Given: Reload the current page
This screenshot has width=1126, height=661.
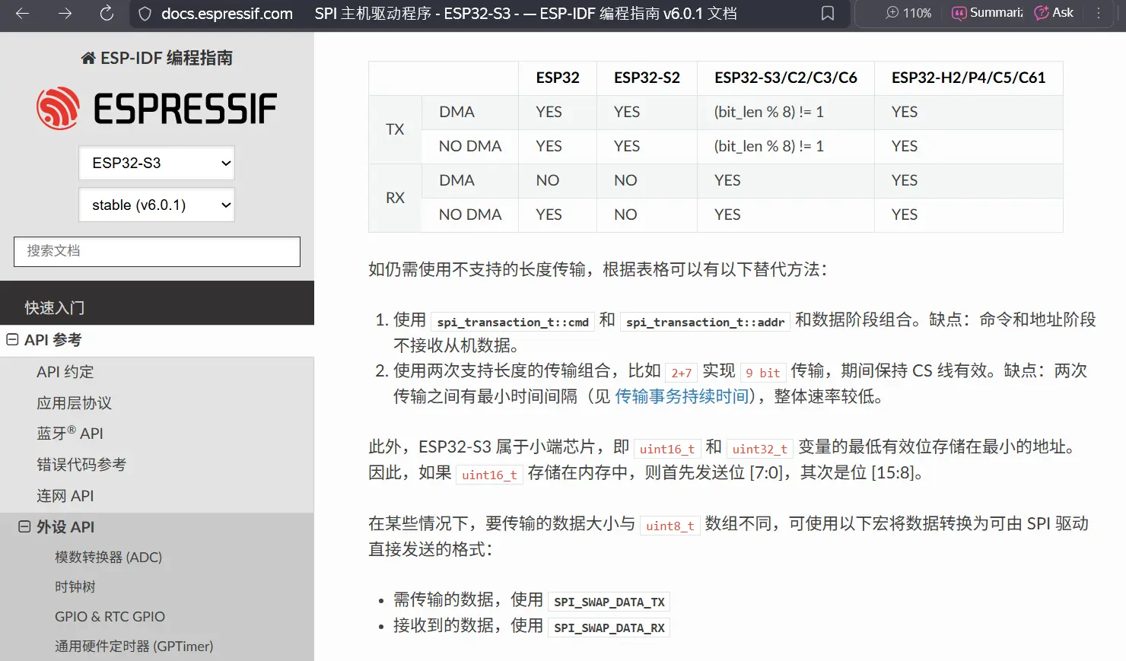Looking at the screenshot, I should click(x=107, y=13).
